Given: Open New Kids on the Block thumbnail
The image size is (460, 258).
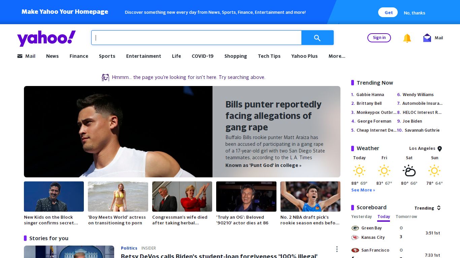Looking at the screenshot, I should point(54,197).
